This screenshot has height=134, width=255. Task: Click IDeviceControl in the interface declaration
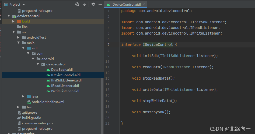tap(158, 44)
